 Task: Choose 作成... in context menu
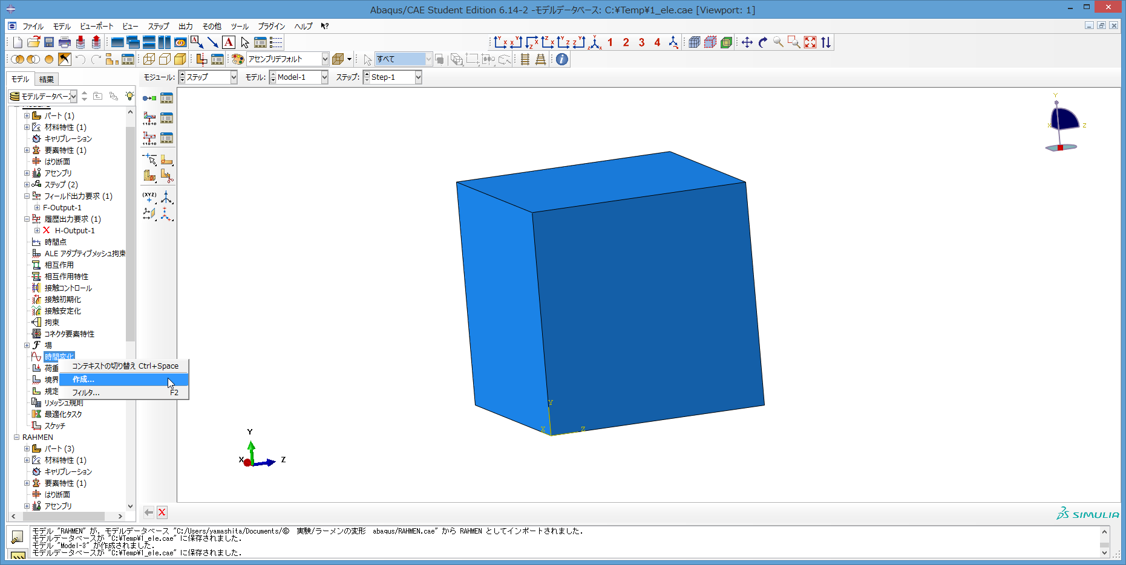tap(123, 379)
